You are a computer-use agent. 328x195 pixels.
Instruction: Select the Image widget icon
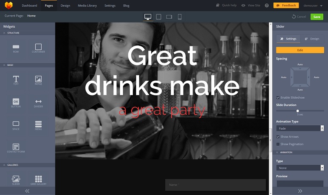[x=38, y=79]
